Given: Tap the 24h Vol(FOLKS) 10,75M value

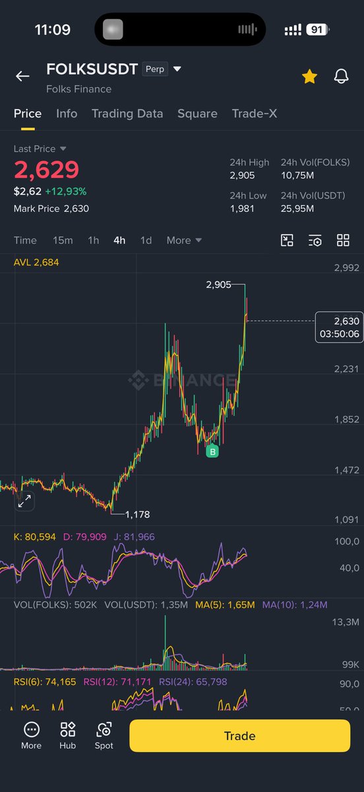Looking at the screenshot, I should coord(297,176).
